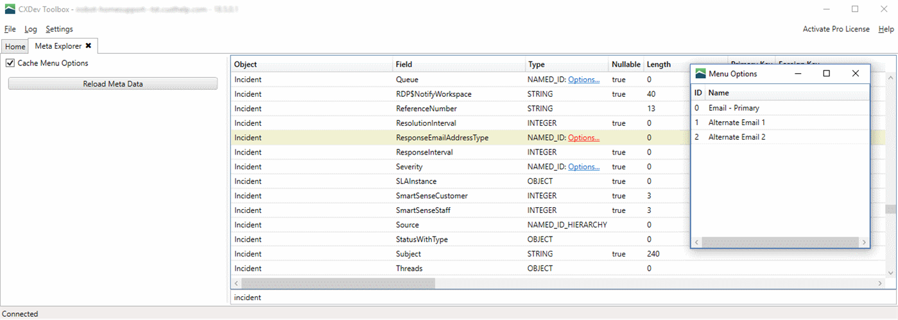Maximize the CXDev Toolbox main window

click(855, 9)
